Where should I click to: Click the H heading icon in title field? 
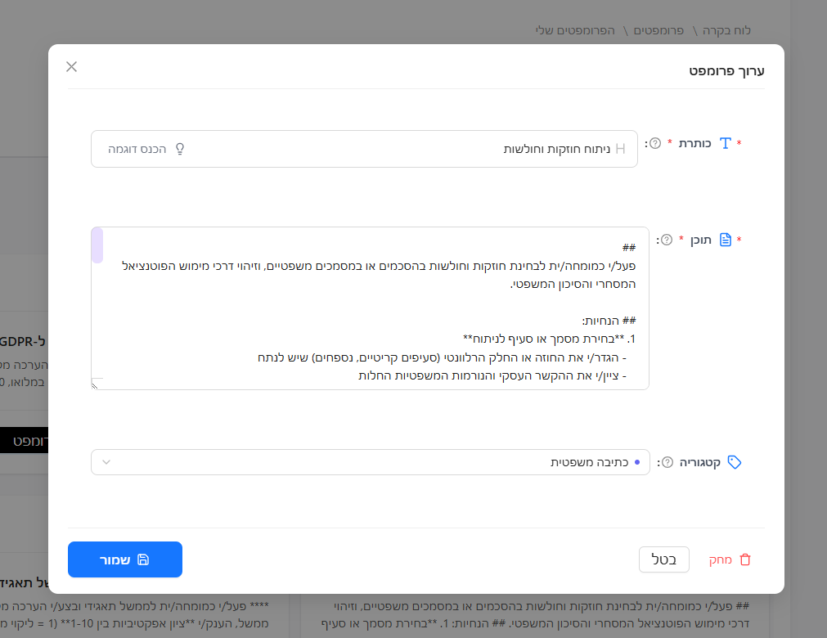click(620, 149)
